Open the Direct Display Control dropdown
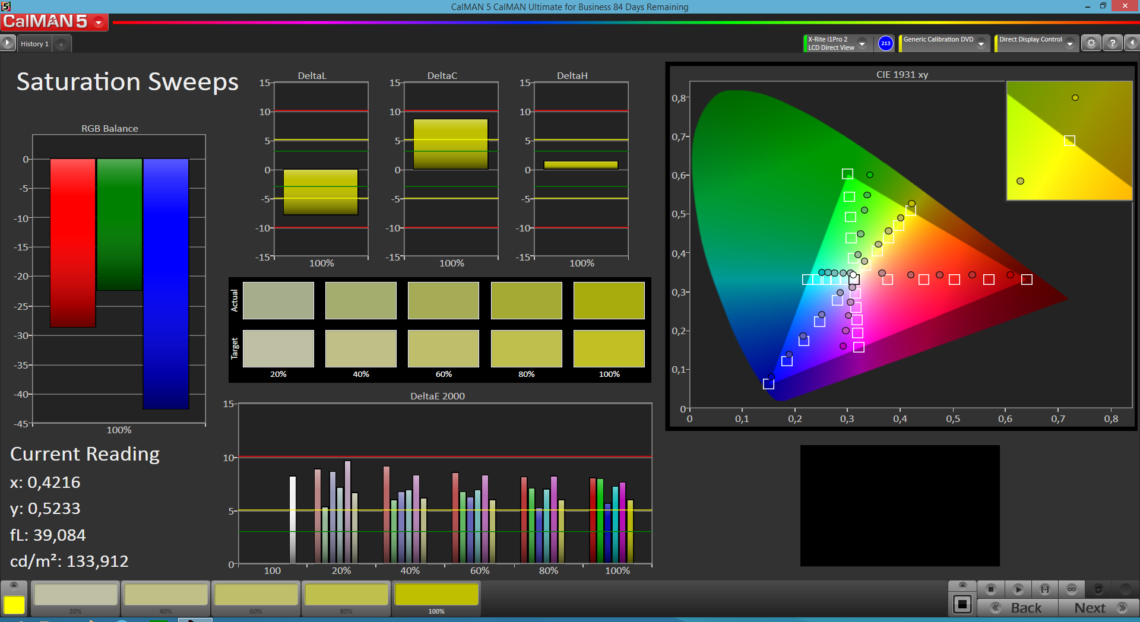1140x622 pixels. tap(1070, 44)
